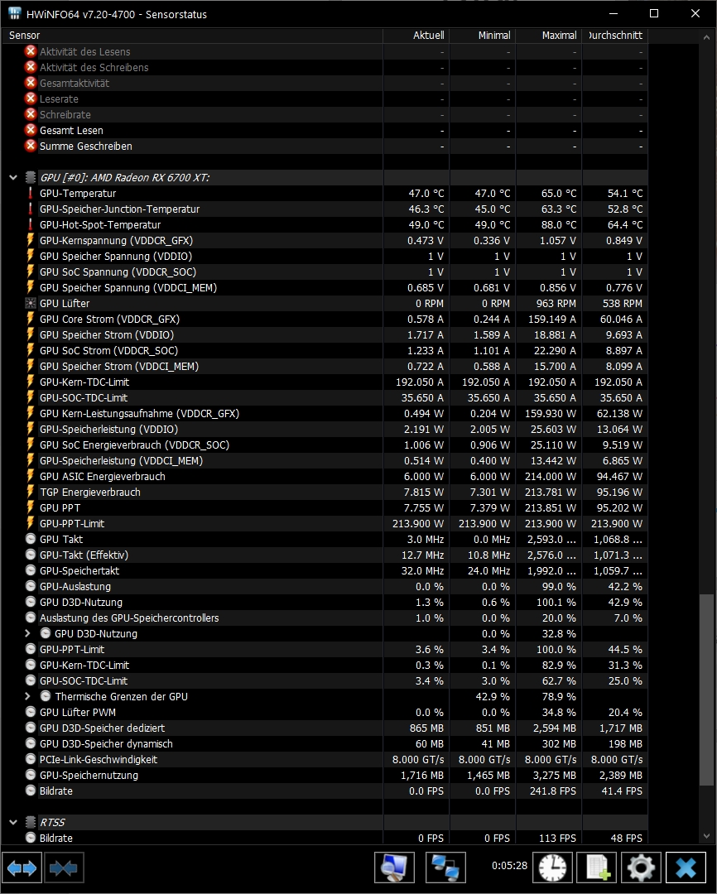Open the sensor settings gear icon
The width and height of the screenshot is (717, 894).
pos(641,868)
